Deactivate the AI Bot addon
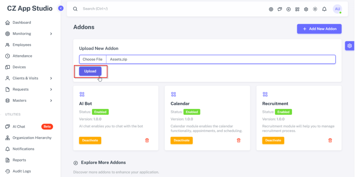The height and width of the screenshot is (177, 355). 90,140
